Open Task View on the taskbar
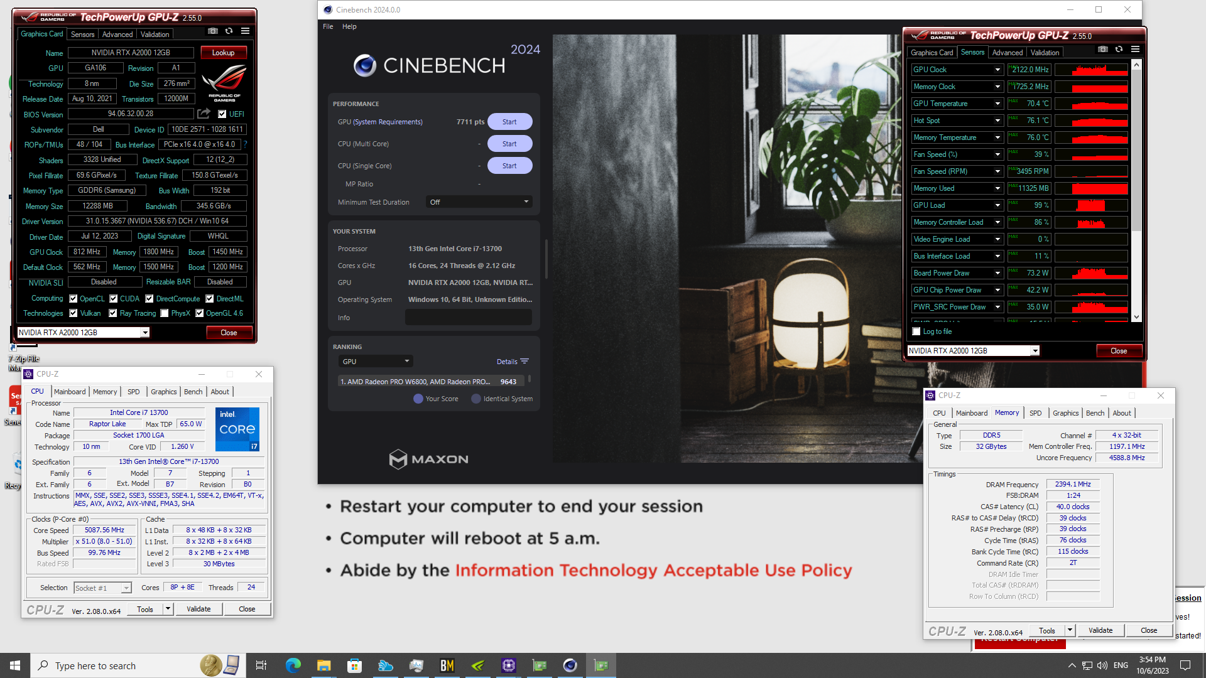The image size is (1206, 678). coord(261,665)
